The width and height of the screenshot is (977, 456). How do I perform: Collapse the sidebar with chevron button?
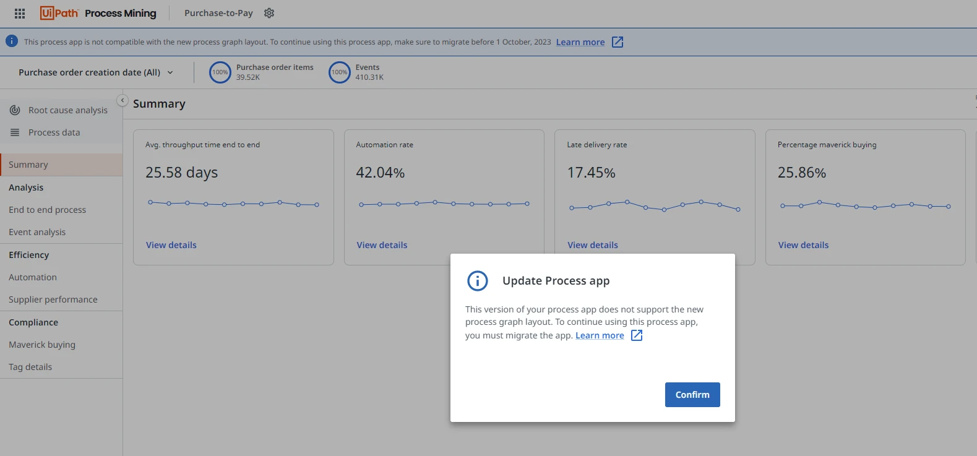[123, 100]
